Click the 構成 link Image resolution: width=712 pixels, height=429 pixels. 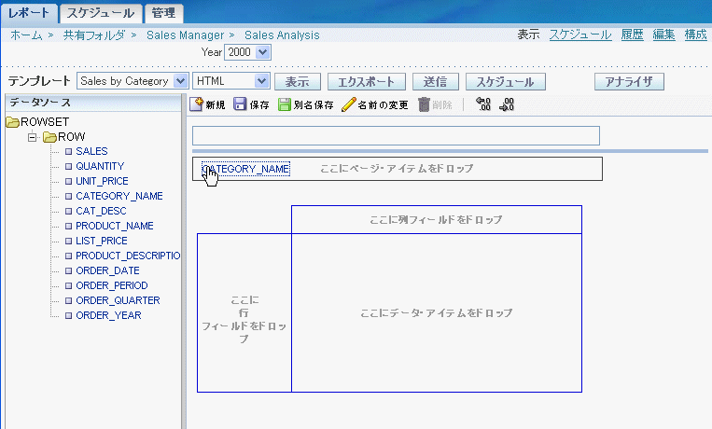tap(695, 35)
